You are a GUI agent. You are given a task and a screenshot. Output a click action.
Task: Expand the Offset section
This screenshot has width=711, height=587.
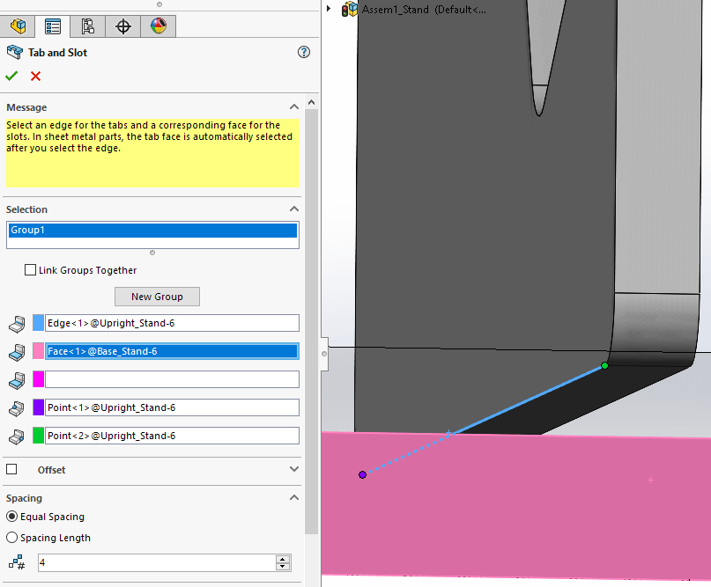pos(294,470)
